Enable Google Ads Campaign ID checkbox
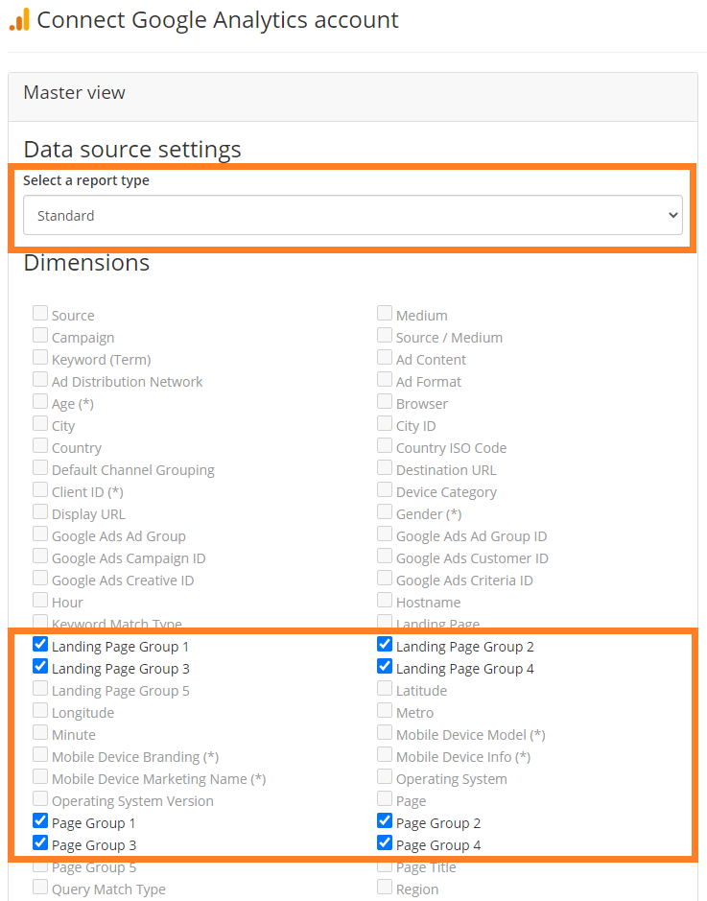Screen dimensions: 707x901 [40, 556]
